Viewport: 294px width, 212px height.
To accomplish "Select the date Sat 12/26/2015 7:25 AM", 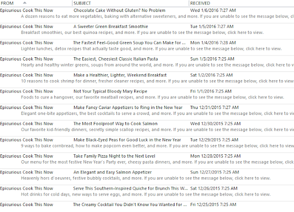I will click(214, 189).
